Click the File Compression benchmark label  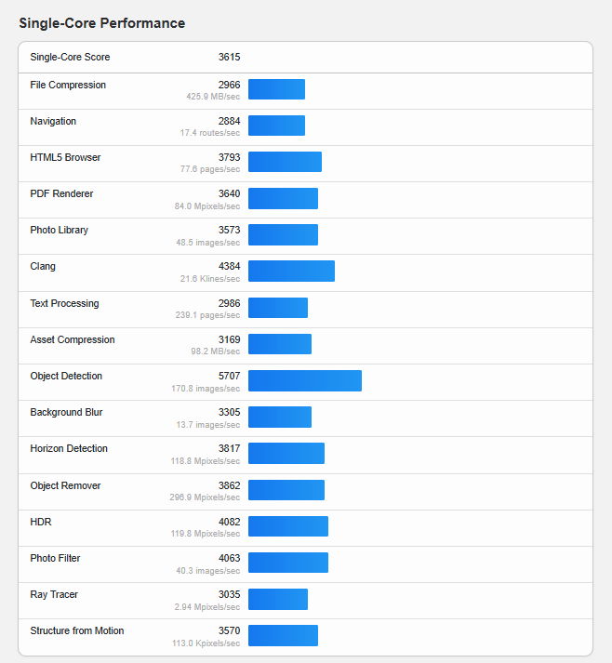(68, 86)
